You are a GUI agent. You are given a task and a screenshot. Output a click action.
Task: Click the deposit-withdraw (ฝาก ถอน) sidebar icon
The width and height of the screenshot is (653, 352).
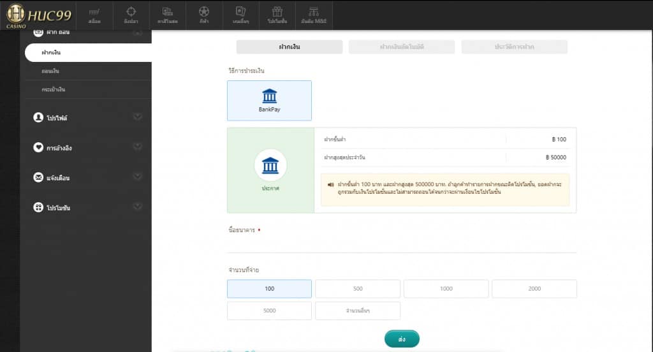[x=38, y=32]
